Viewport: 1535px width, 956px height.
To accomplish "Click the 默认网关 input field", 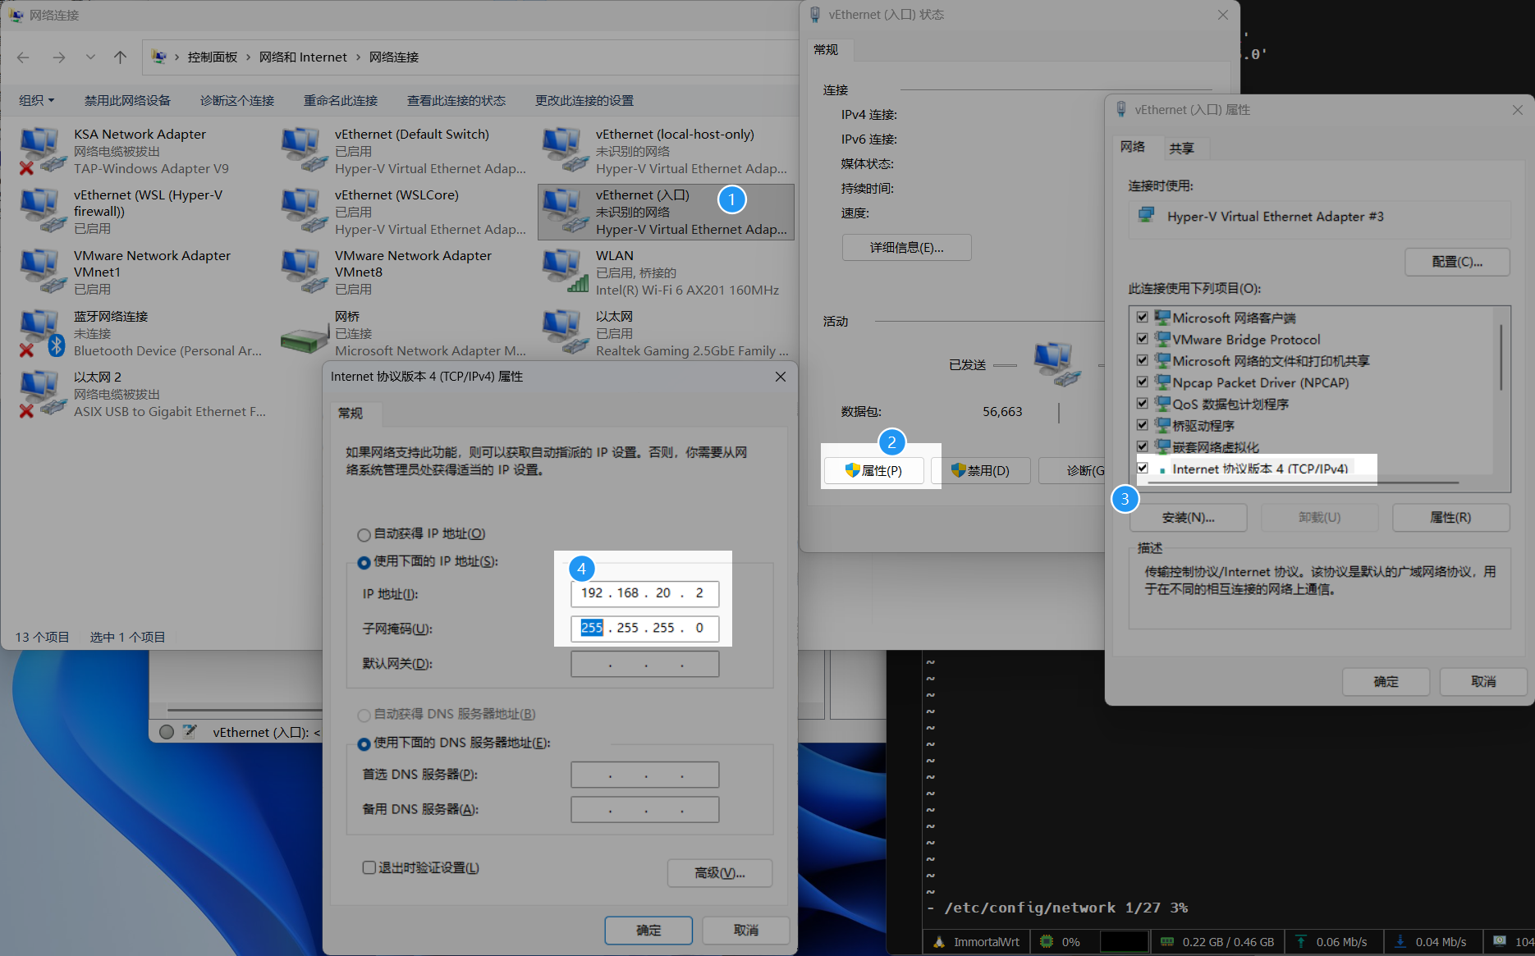I will tap(644, 663).
